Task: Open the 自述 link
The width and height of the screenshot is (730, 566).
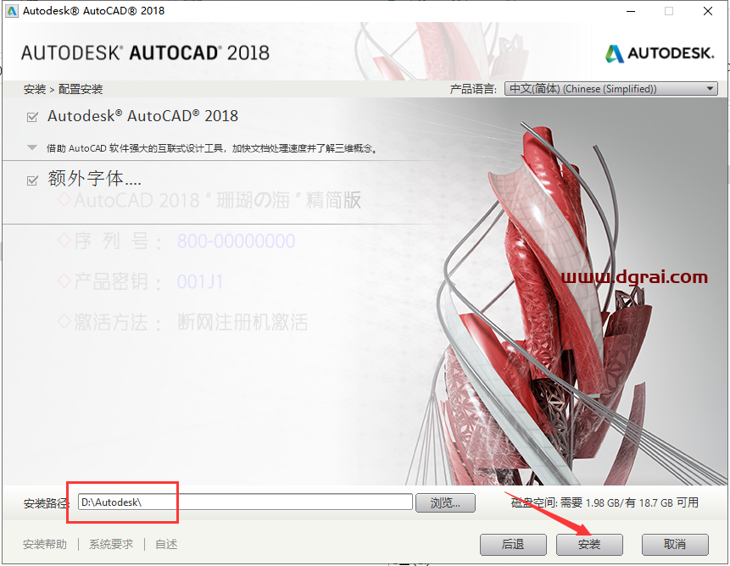Action: [x=166, y=544]
